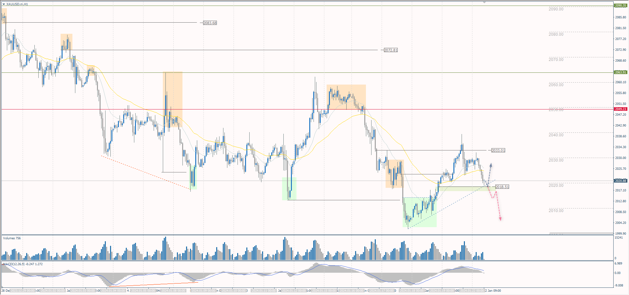
Task: Click the 2040.00 round level text
Action: pyautogui.click(x=556, y=135)
